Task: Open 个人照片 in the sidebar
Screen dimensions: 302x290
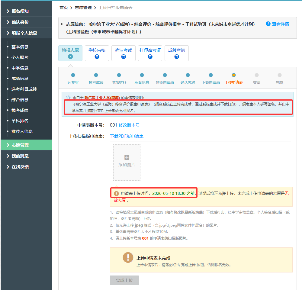Action: click(20, 57)
